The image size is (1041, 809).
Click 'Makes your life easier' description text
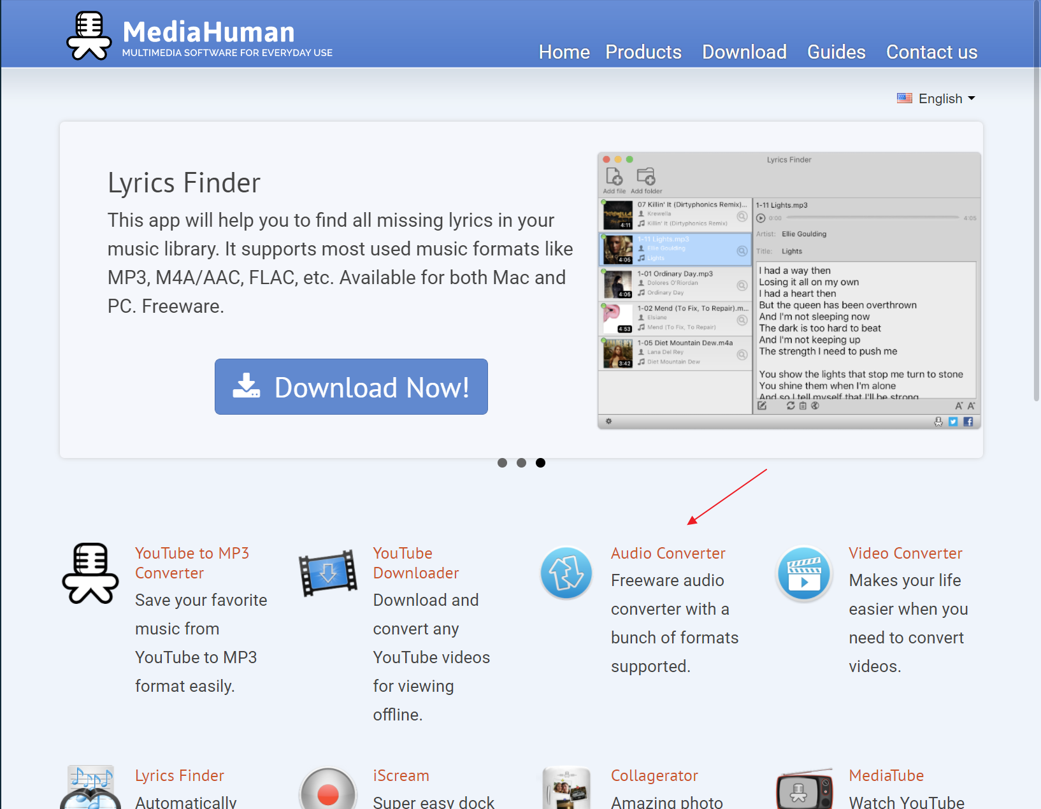(x=908, y=624)
